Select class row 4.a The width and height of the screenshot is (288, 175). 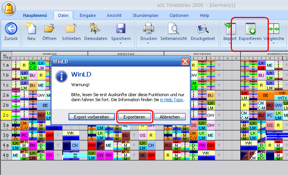click(6, 145)
